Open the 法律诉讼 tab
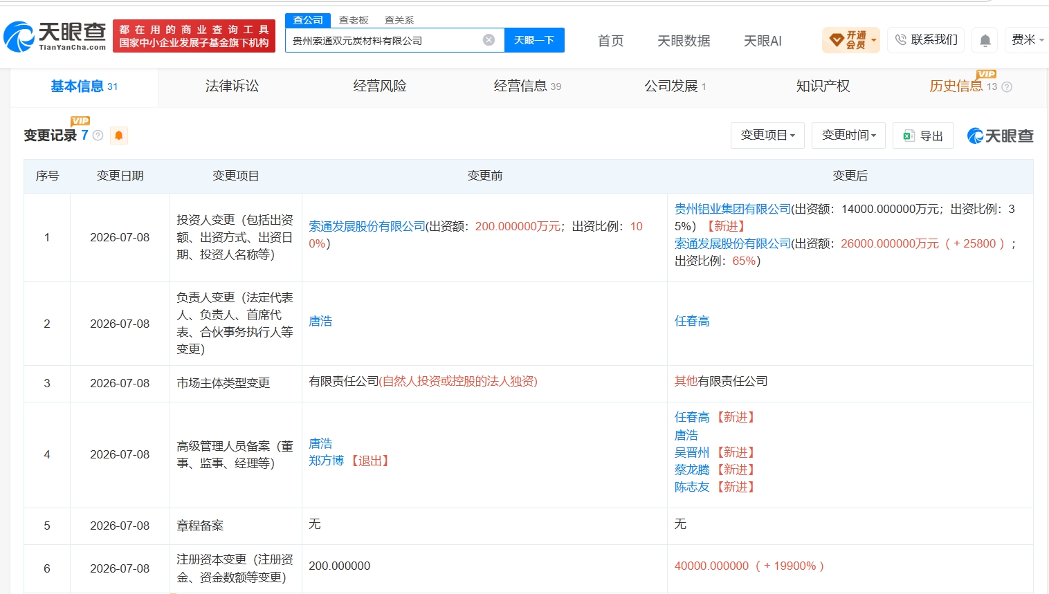The height and width of the screenshot is (594, 1049). click(x=232, y=86)
